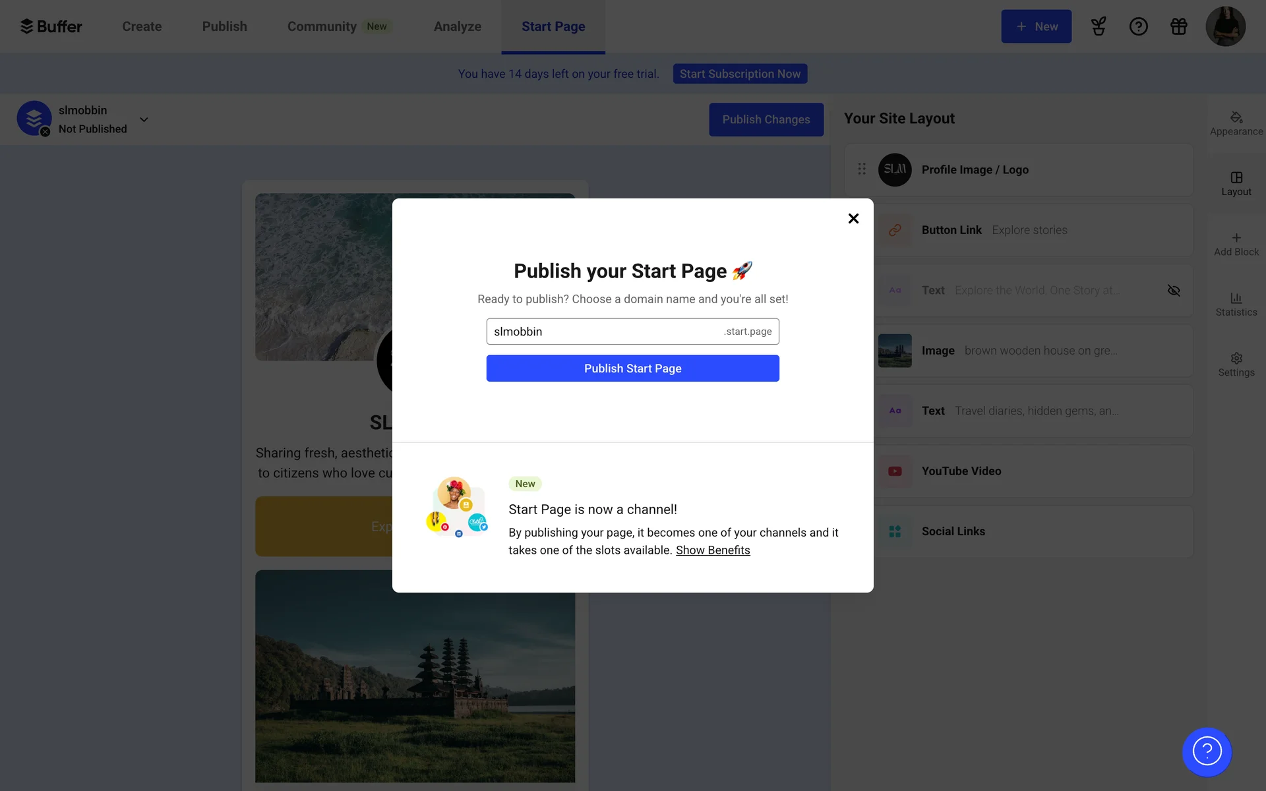Open the user avatar menu
The width and height of the screenshot is (1266, 791).
(x=1225, y=26)
